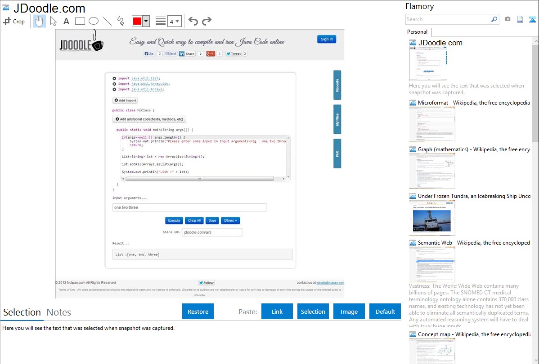The height and width of the screenshot is (364, 539).
Task: Click the Facebook Like button
Action: (x=149, y=53)
